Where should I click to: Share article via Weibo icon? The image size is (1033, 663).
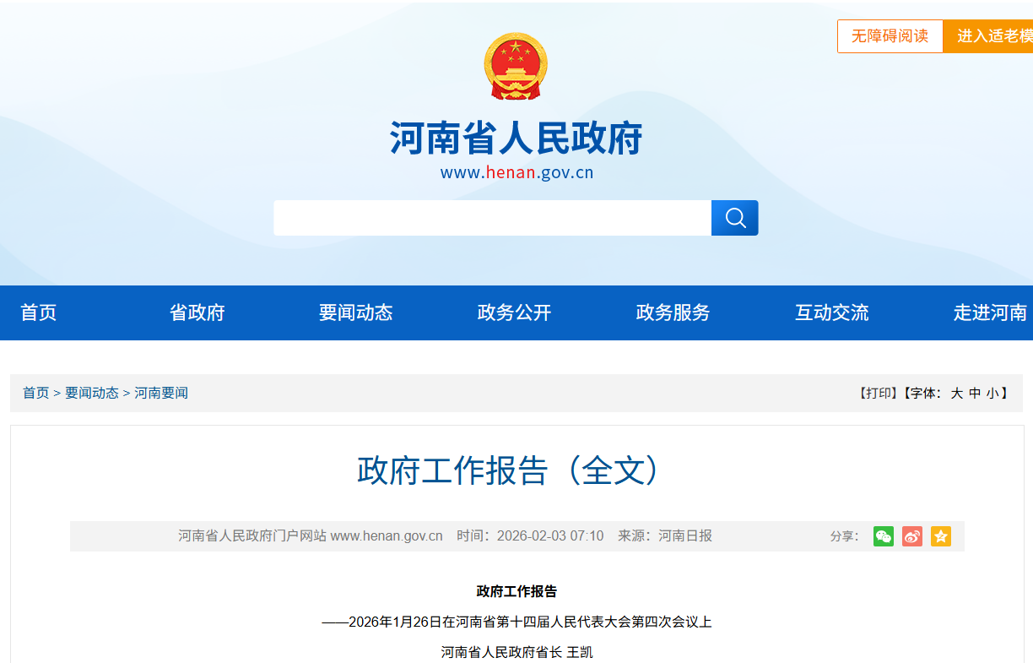tap(911, 536)
